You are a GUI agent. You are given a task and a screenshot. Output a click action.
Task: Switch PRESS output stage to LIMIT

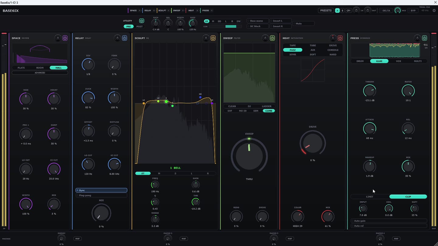point(370,196)
